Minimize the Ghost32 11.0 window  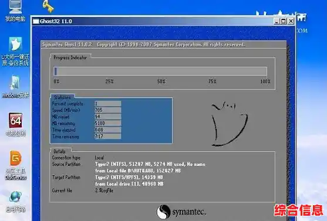pyautogui.click(x=277, y=21)
